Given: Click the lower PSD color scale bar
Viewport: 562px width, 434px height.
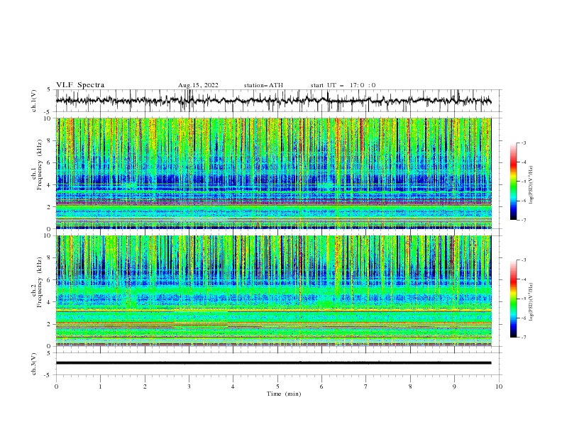Looking at the screenshot, I should (x=513, y=299).
